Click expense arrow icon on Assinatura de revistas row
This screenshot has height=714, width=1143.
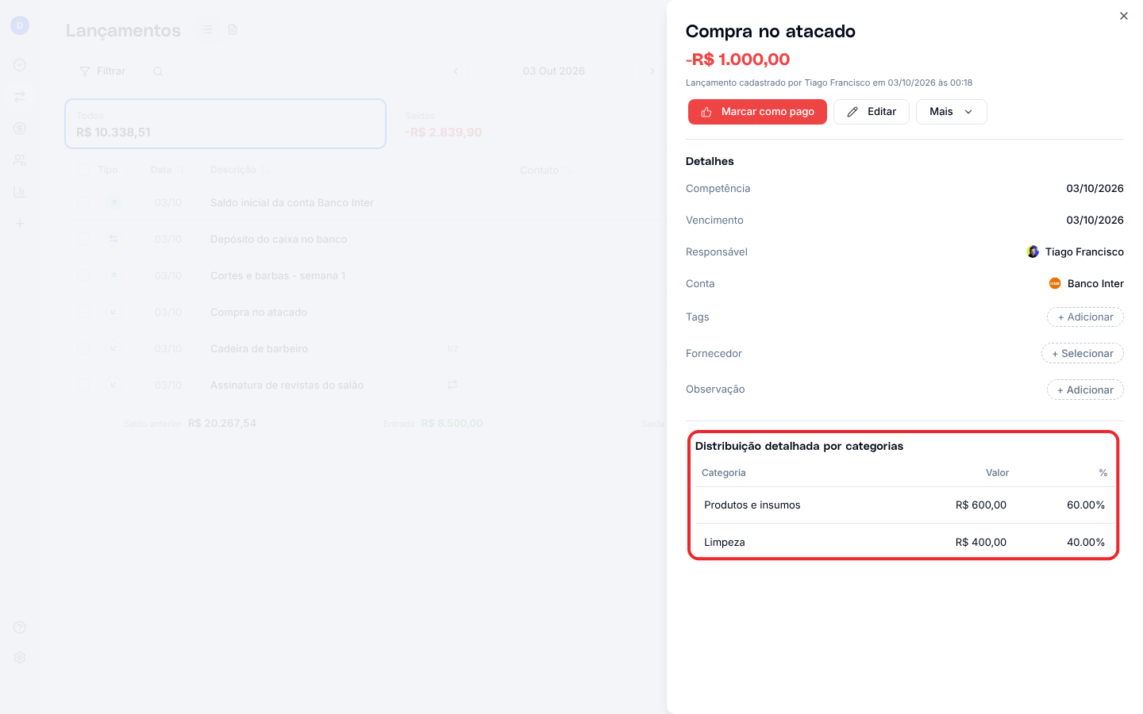[x=114, y=385]
